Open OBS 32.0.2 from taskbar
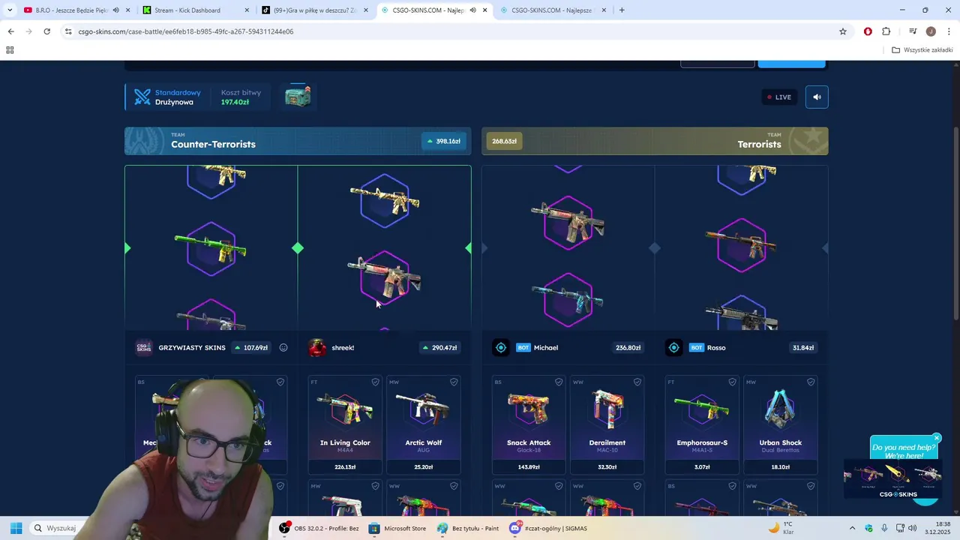 pyautogui.click(x=319, y=528)
